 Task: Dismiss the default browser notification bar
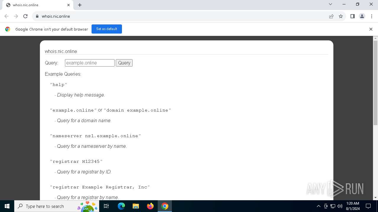coord(371,29)
